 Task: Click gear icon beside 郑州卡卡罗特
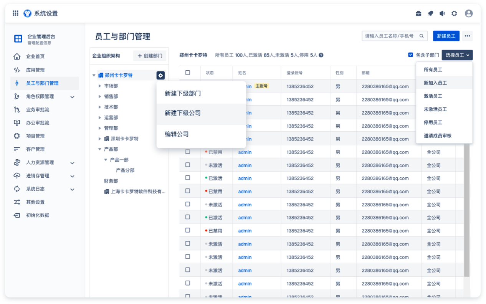(x=160, y=76)
